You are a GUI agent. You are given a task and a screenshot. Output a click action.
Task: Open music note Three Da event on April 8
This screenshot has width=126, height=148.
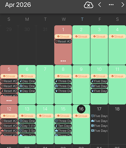coord(63,81)
